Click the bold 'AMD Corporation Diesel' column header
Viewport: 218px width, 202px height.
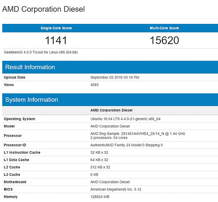tap(112, 110)
